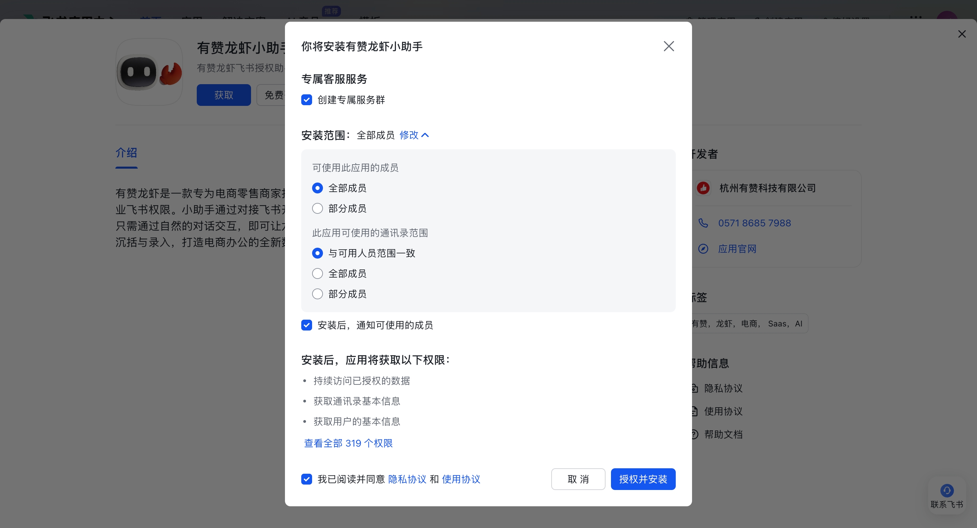Close the install dialog with the X icon
Image resolution: width=977 pixels, height=528 pixels.
pyautogui.click(x=669, y=46)
